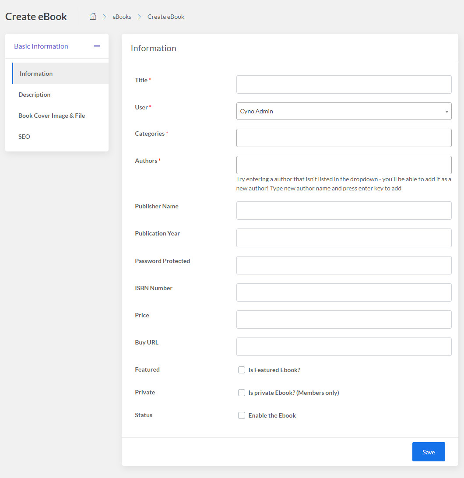Viewport: 464px width, 478px height.
Task: Collapse the Basic Information section with the minus icon
Action: [97, 46]
